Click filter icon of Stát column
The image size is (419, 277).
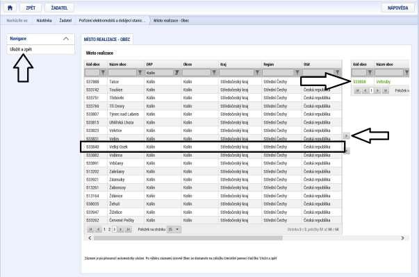(337, 72)
